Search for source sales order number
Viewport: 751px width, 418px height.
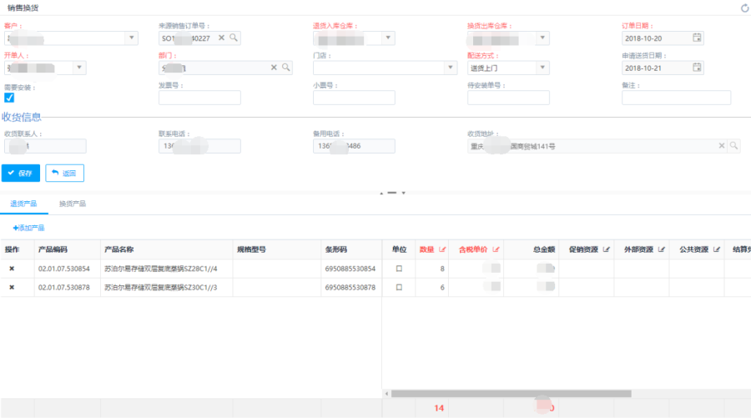coord(234,38)
